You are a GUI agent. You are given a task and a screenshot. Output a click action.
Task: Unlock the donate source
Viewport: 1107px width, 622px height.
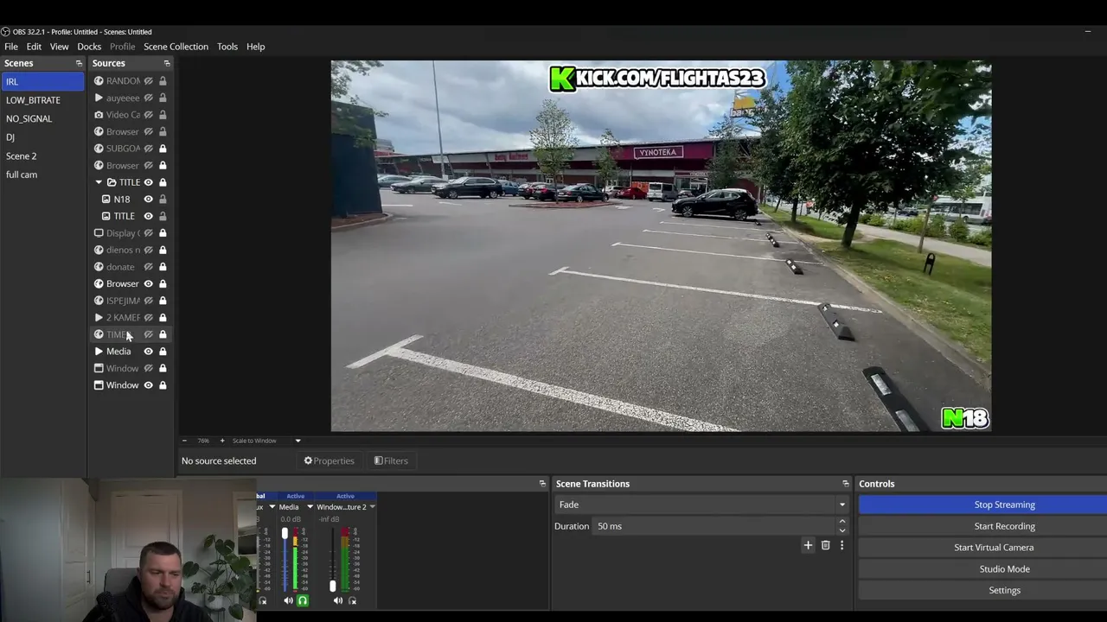[163, 267]
